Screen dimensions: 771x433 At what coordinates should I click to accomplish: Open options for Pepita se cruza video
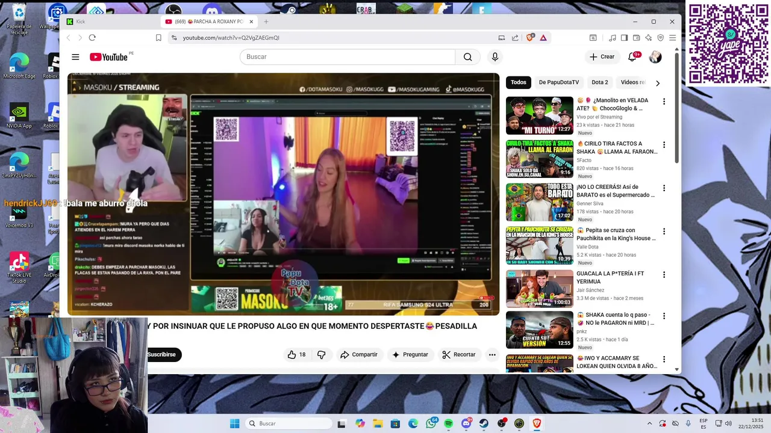664,232
